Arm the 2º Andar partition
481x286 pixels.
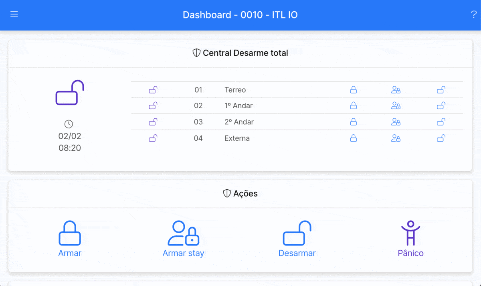coord(353,122)
